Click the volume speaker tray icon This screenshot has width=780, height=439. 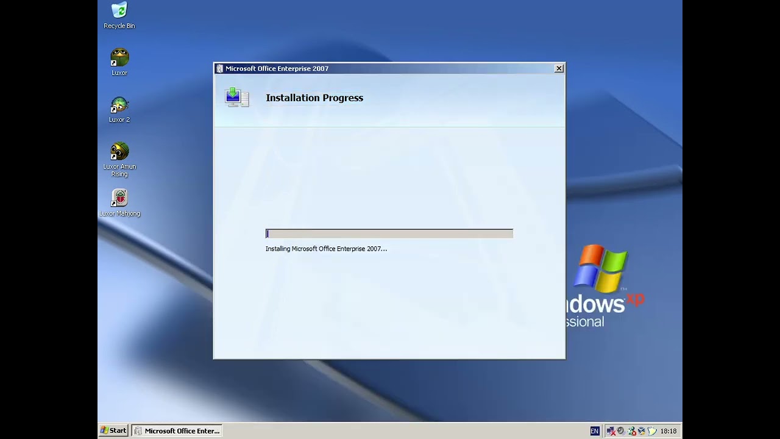[621, 431]
